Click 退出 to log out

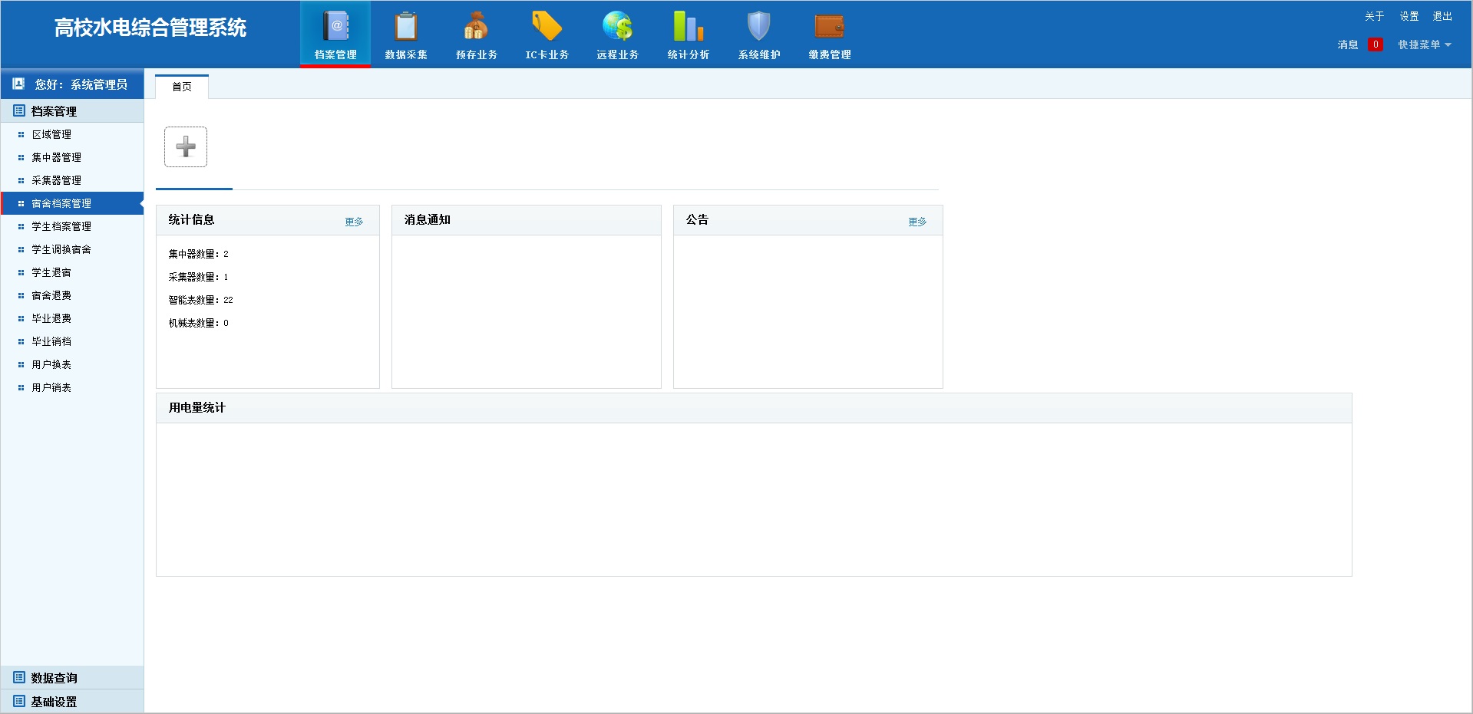(x=1442, y=16)
